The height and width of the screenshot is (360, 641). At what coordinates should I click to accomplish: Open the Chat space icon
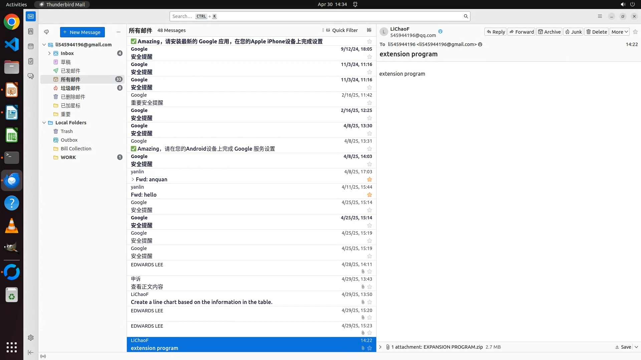click(31, 76)
